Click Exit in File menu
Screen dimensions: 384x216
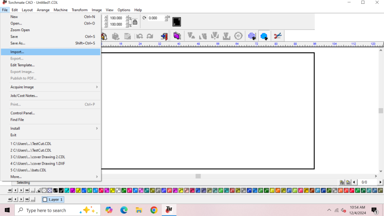coord(50,135)
